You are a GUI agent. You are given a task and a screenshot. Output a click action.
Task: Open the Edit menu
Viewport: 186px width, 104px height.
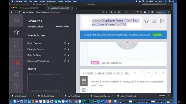[30, 1]
